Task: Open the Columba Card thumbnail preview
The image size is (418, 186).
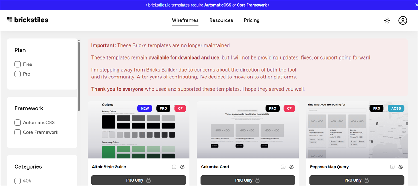Action: coord(248,130)
